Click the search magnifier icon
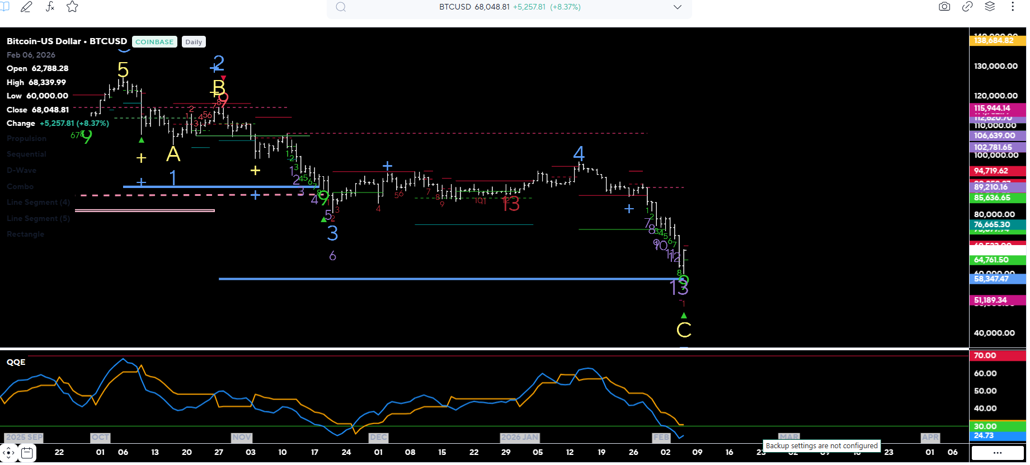The width and height of the screenshot is (1030, 465). (x=341, y=7)
